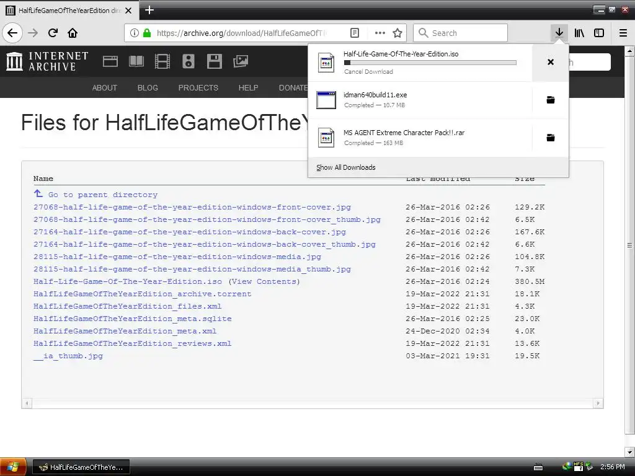Open 27068 front-cover_thumb.jpg link
This screenshot has height=476, width=635.
tap(207, 219)
